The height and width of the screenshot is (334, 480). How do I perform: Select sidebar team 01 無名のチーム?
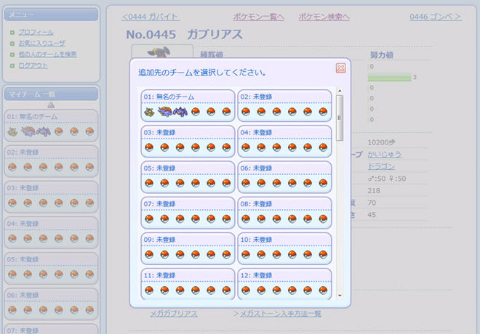pyautogui.click(x=51, y=126)
